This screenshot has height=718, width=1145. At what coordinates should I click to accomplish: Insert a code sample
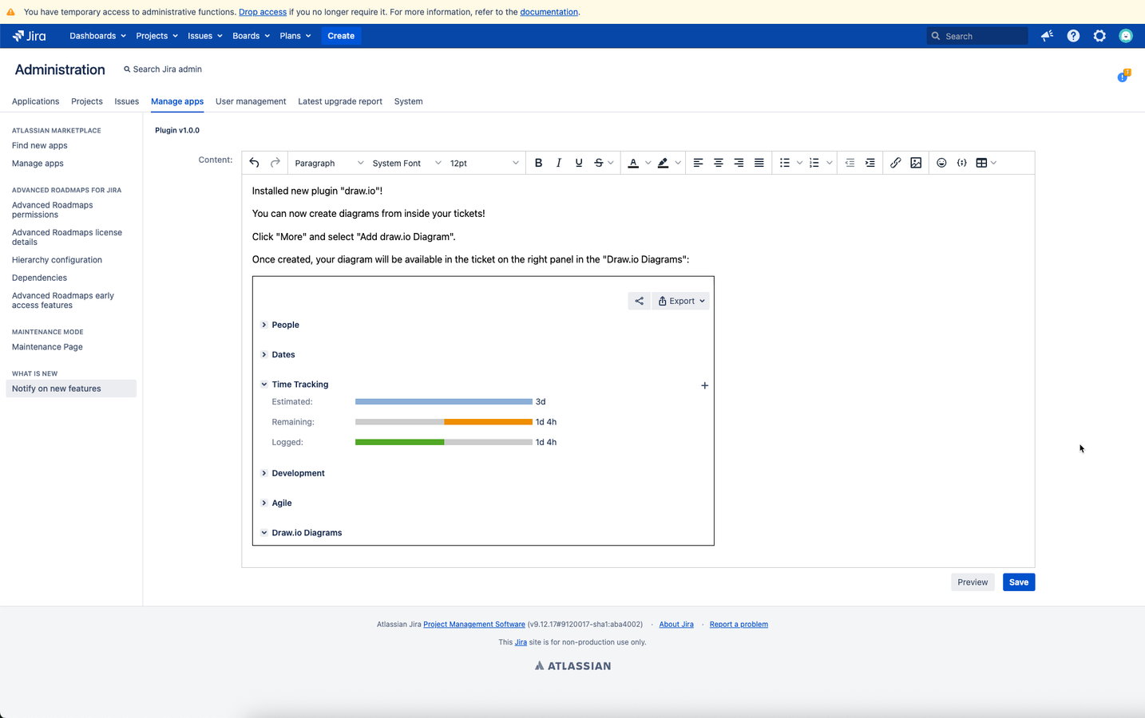(962, 163)
